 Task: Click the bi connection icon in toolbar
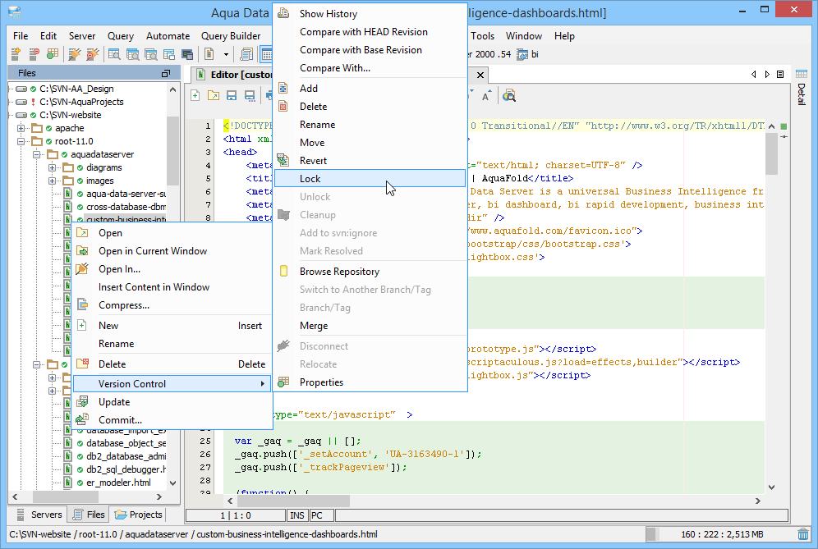pyautogui.click(x=522, y=54)
